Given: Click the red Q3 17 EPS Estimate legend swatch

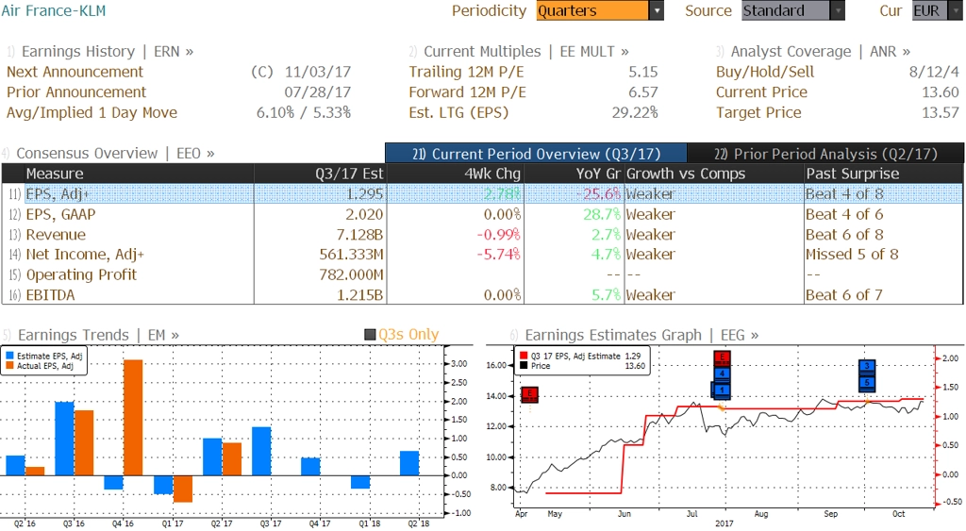Looking at the screenshot, I should tap(524, 357).
